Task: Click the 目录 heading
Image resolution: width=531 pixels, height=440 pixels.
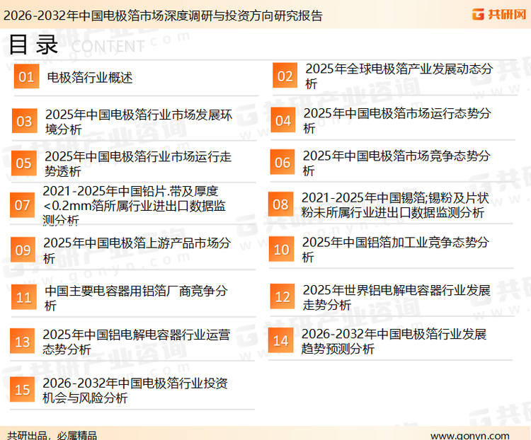Action: click(x=33, y=45)
